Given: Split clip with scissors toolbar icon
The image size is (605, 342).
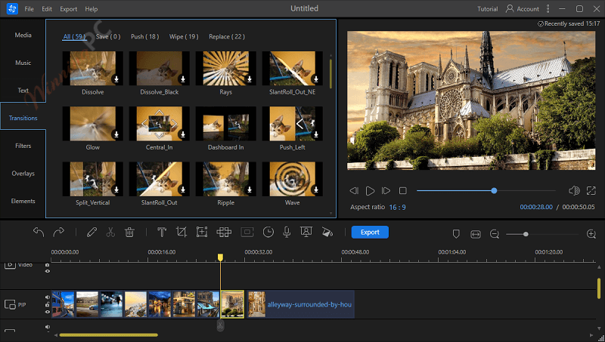Looking at the screenshot, I should tap(110, 232).
